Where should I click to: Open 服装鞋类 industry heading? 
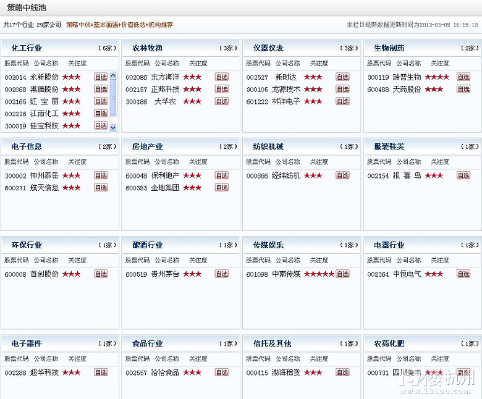[x=389, y=146]
